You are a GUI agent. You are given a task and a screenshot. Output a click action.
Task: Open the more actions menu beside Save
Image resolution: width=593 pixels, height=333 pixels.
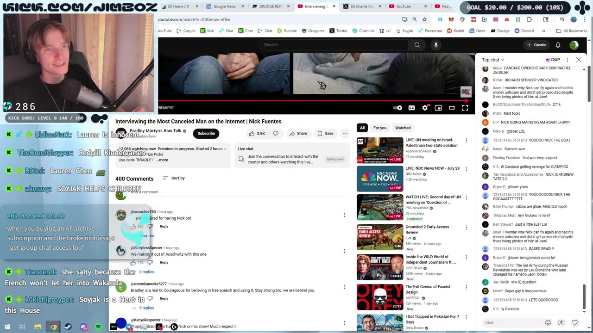(345, 134)
